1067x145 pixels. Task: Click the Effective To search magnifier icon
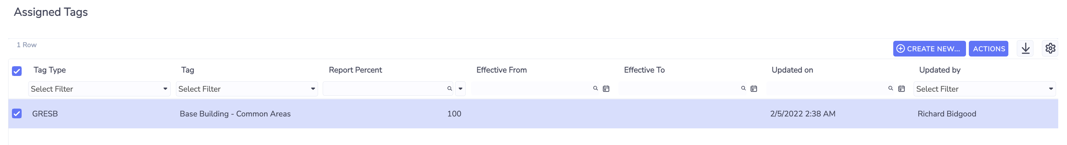pyautogui.click(x=744, y=88)
